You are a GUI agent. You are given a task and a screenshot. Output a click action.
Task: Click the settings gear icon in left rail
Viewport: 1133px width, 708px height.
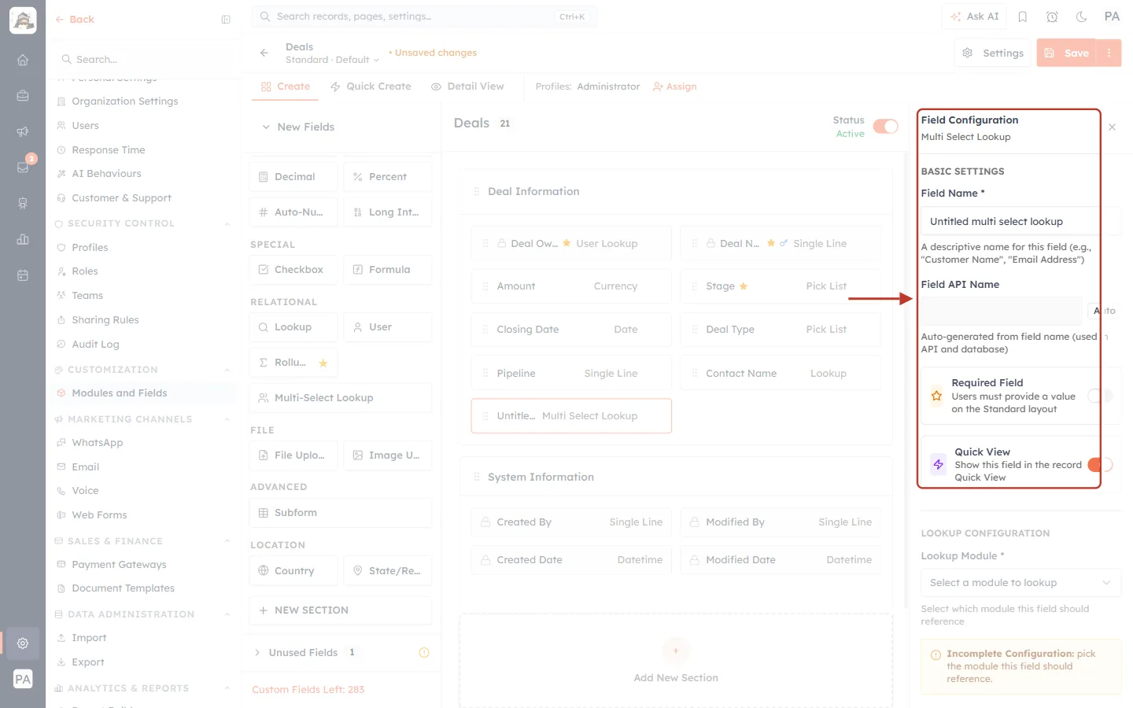[x=23, y=643]
